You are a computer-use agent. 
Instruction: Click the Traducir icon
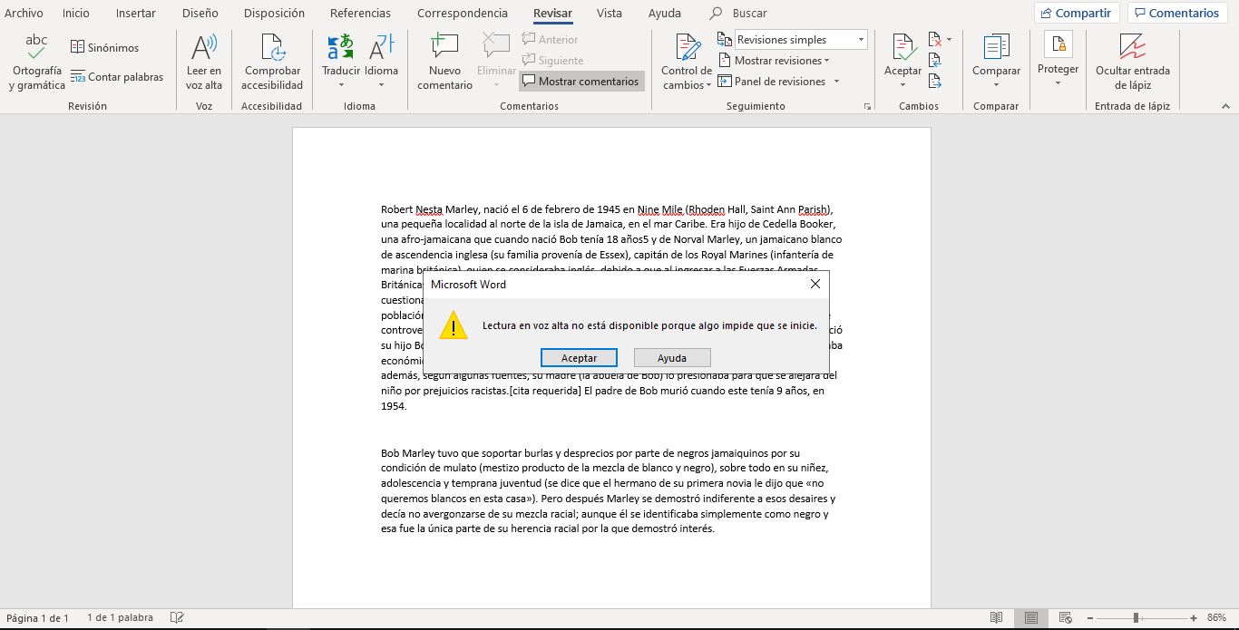click(x=341, y=47)
